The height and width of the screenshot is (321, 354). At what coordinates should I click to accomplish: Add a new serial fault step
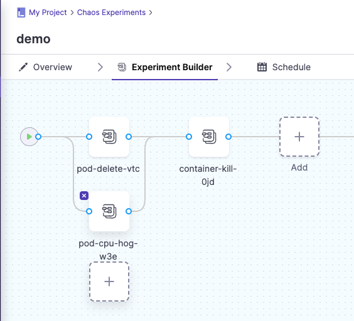point(299,137)
